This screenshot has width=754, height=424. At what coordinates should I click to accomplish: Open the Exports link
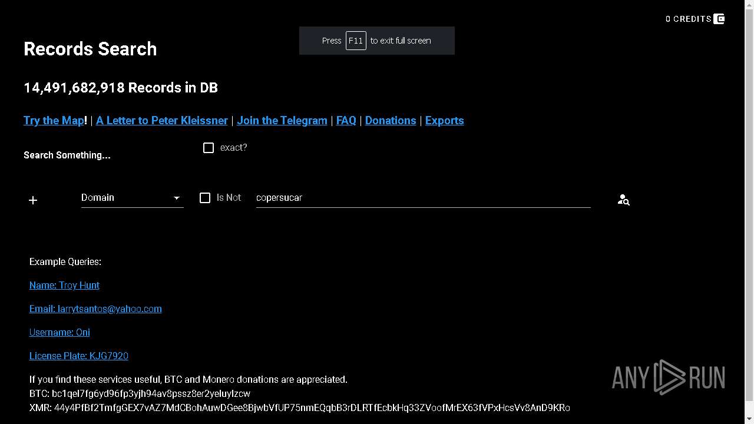pos(445,120)
